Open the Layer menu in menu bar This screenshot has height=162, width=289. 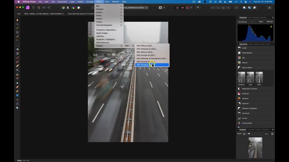[x=72, y=2]
